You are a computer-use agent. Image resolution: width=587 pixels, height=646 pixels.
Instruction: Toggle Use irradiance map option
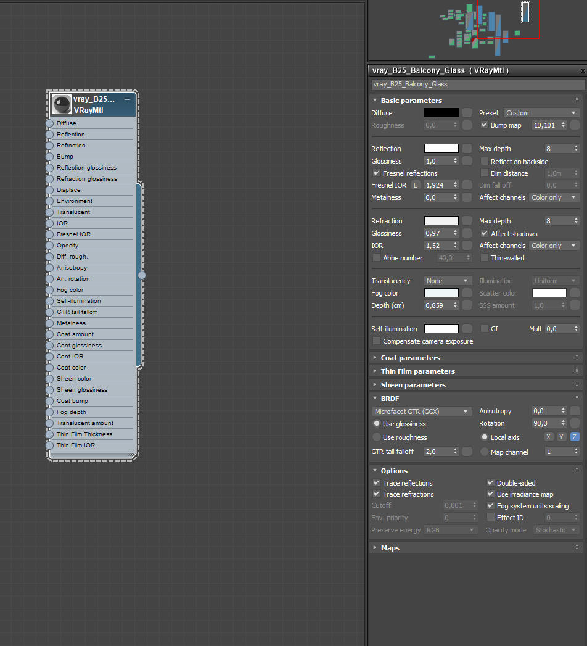click(x=491, y=494)
